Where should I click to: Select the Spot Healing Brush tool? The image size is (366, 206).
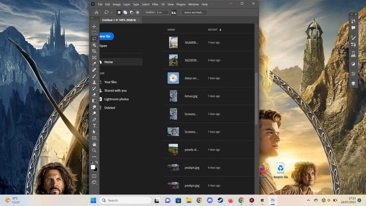tap(94, 70)
